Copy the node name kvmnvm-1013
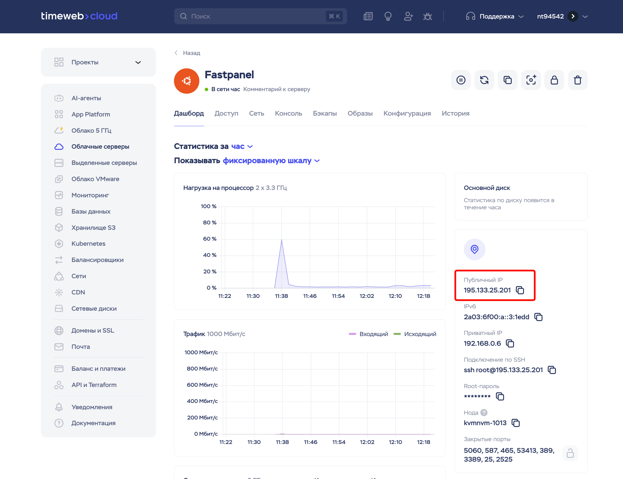This screenshot has height=479, width=623. click(x=516, y=423)
